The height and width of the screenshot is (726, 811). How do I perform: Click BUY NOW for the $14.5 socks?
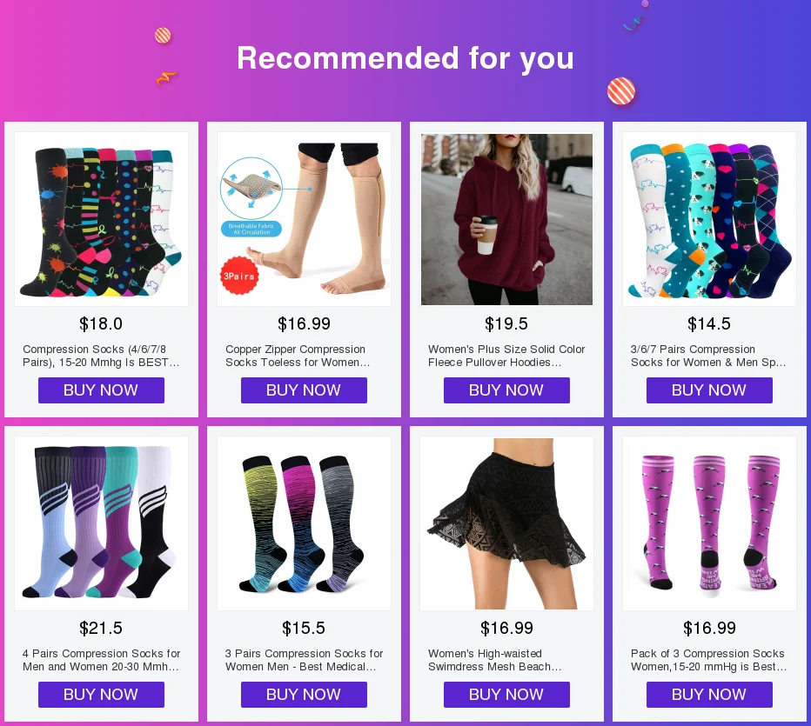[710, 390]
